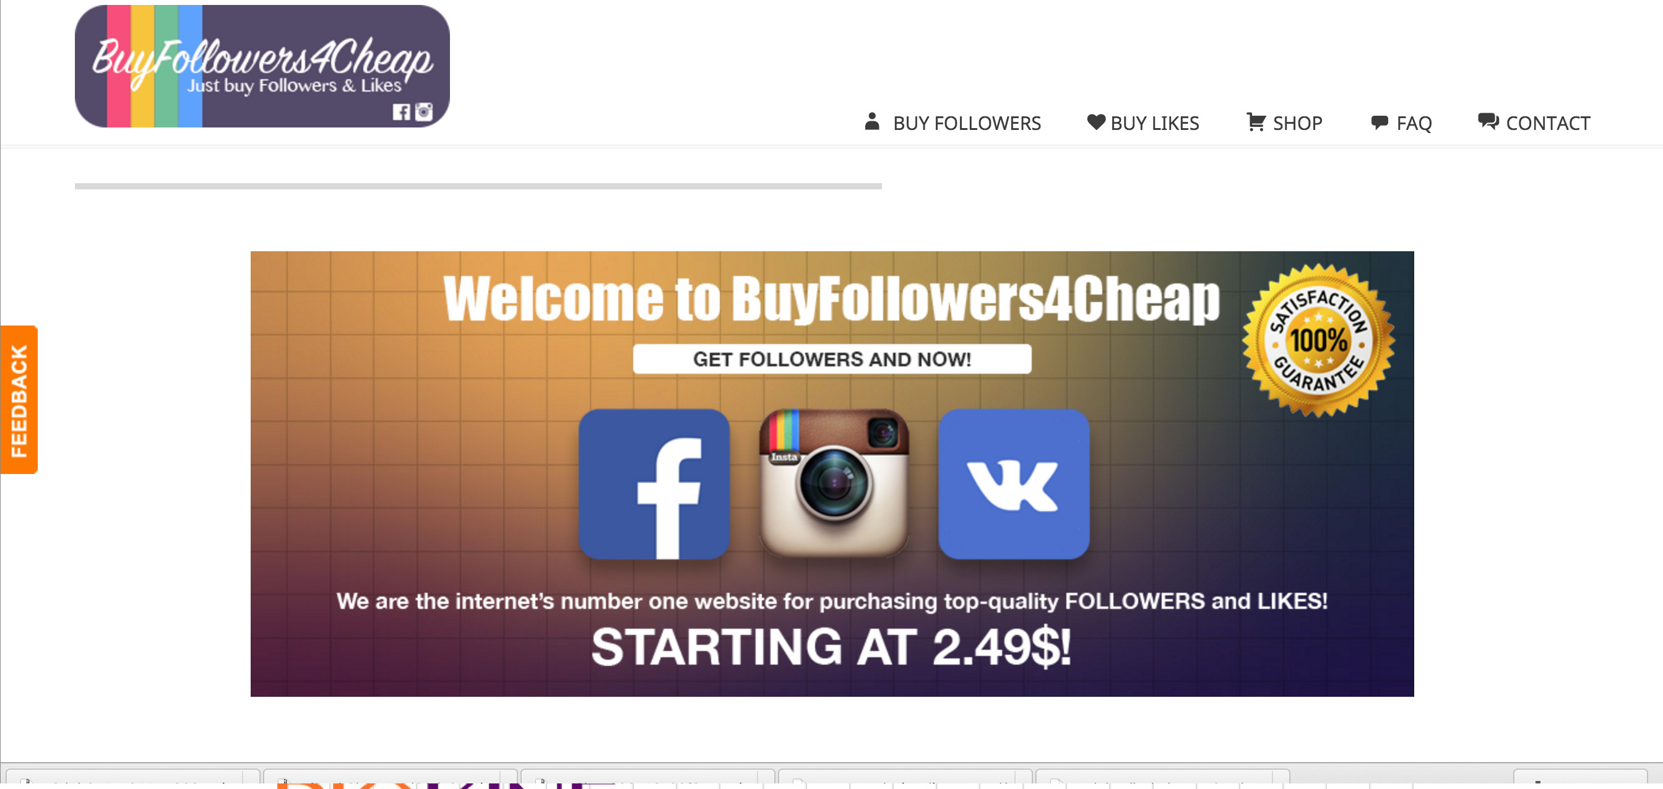Select the Facebook icon in the banner

(654, 483)
